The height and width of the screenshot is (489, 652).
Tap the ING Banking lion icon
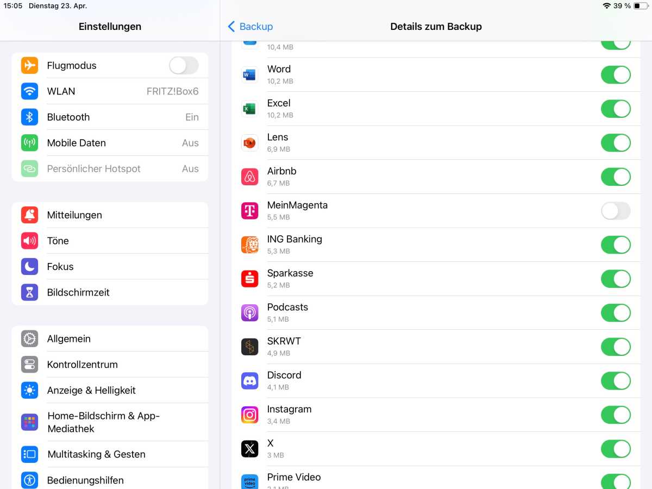click(249, 244)
